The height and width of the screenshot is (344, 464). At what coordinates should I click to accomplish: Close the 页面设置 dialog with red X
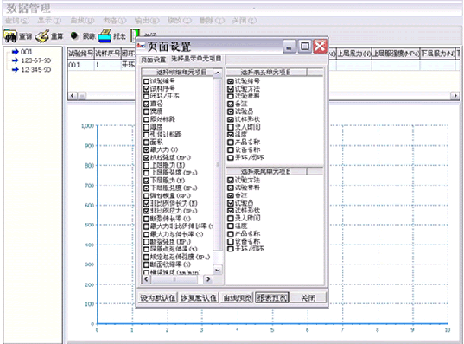[x=320, y=46]
